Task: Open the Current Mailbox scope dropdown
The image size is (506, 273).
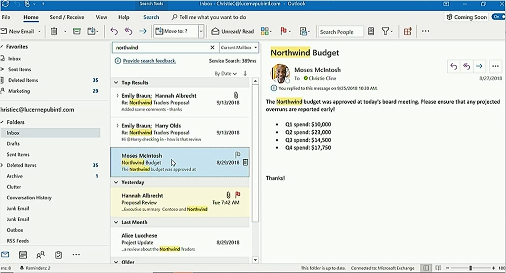Action: pos(239,47)
